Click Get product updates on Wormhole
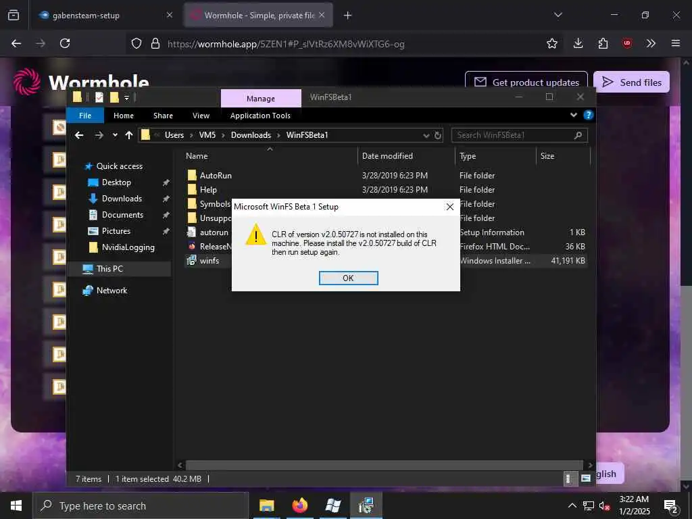692x519 pixels. point(526,82)
